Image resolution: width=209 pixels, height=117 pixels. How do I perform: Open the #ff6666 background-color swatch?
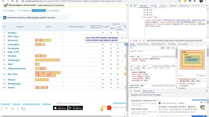151,59
